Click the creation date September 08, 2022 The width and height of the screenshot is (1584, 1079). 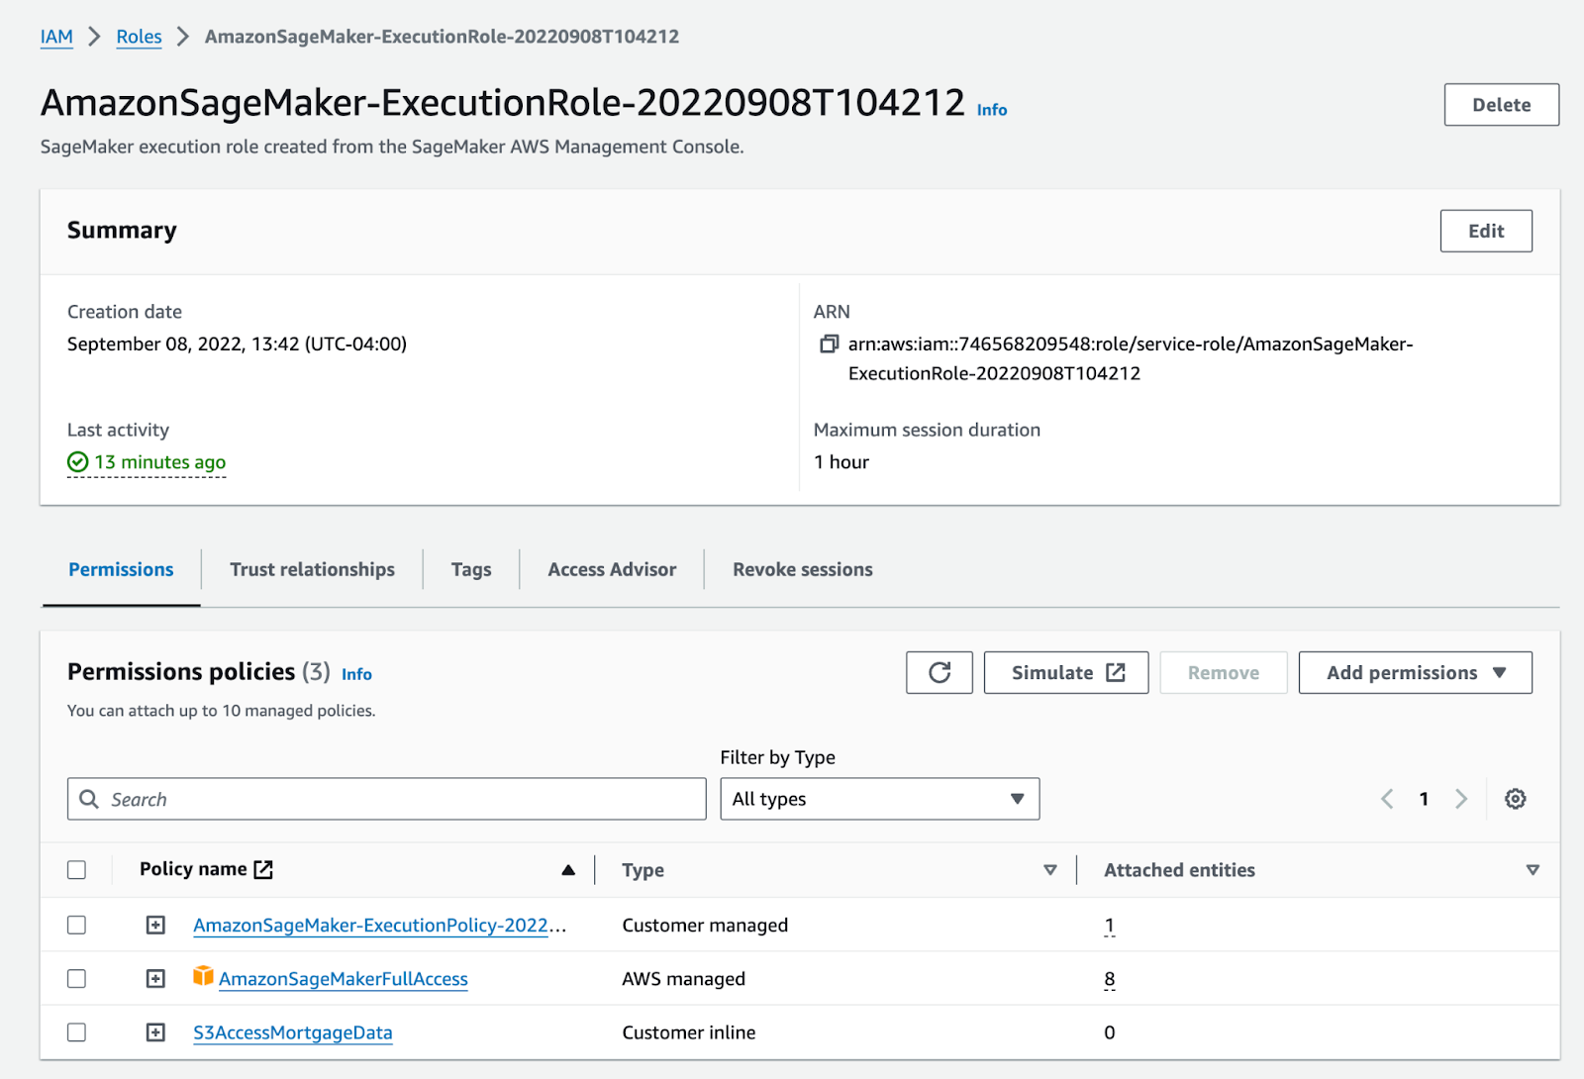tap(237, 343)
